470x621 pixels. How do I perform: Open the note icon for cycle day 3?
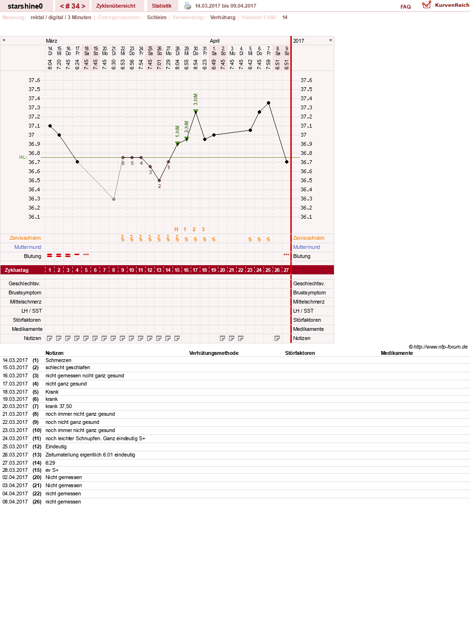tap(68, 338)
